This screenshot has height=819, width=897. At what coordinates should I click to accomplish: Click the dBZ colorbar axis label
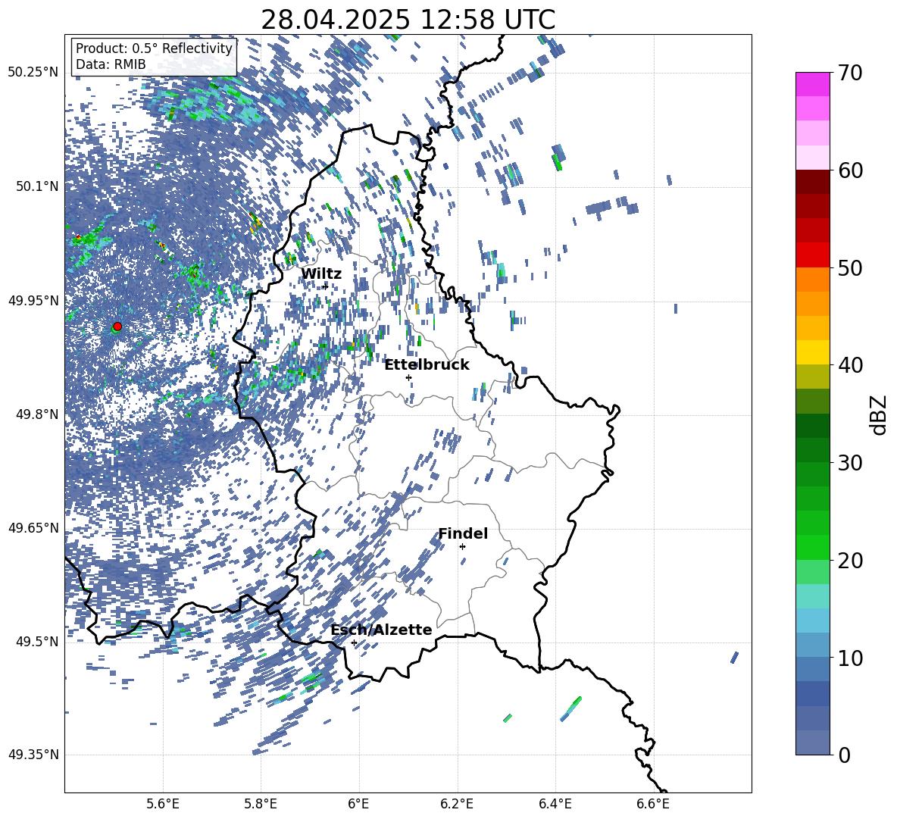[878, 414]
